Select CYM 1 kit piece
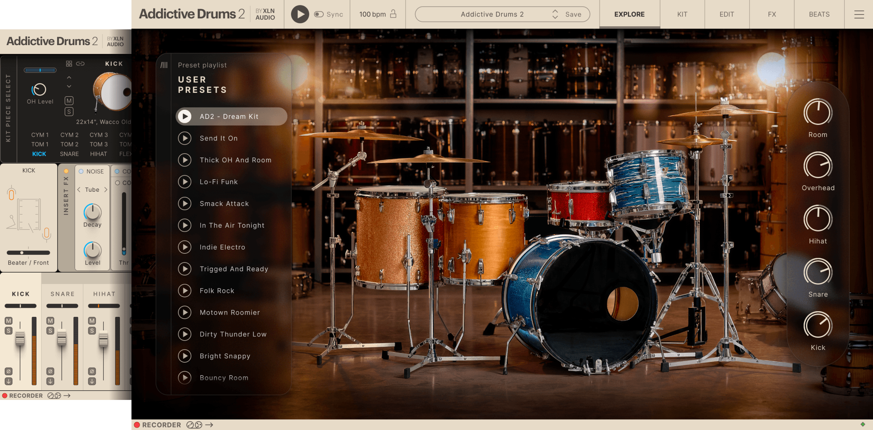The width and height of the screenshot is (873, 430). [40, 135]
